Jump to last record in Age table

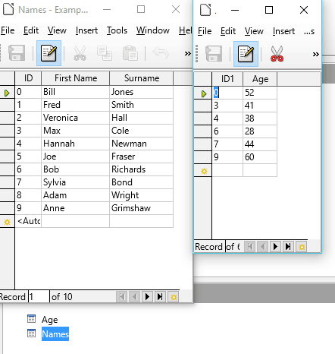tap(288, 246)
